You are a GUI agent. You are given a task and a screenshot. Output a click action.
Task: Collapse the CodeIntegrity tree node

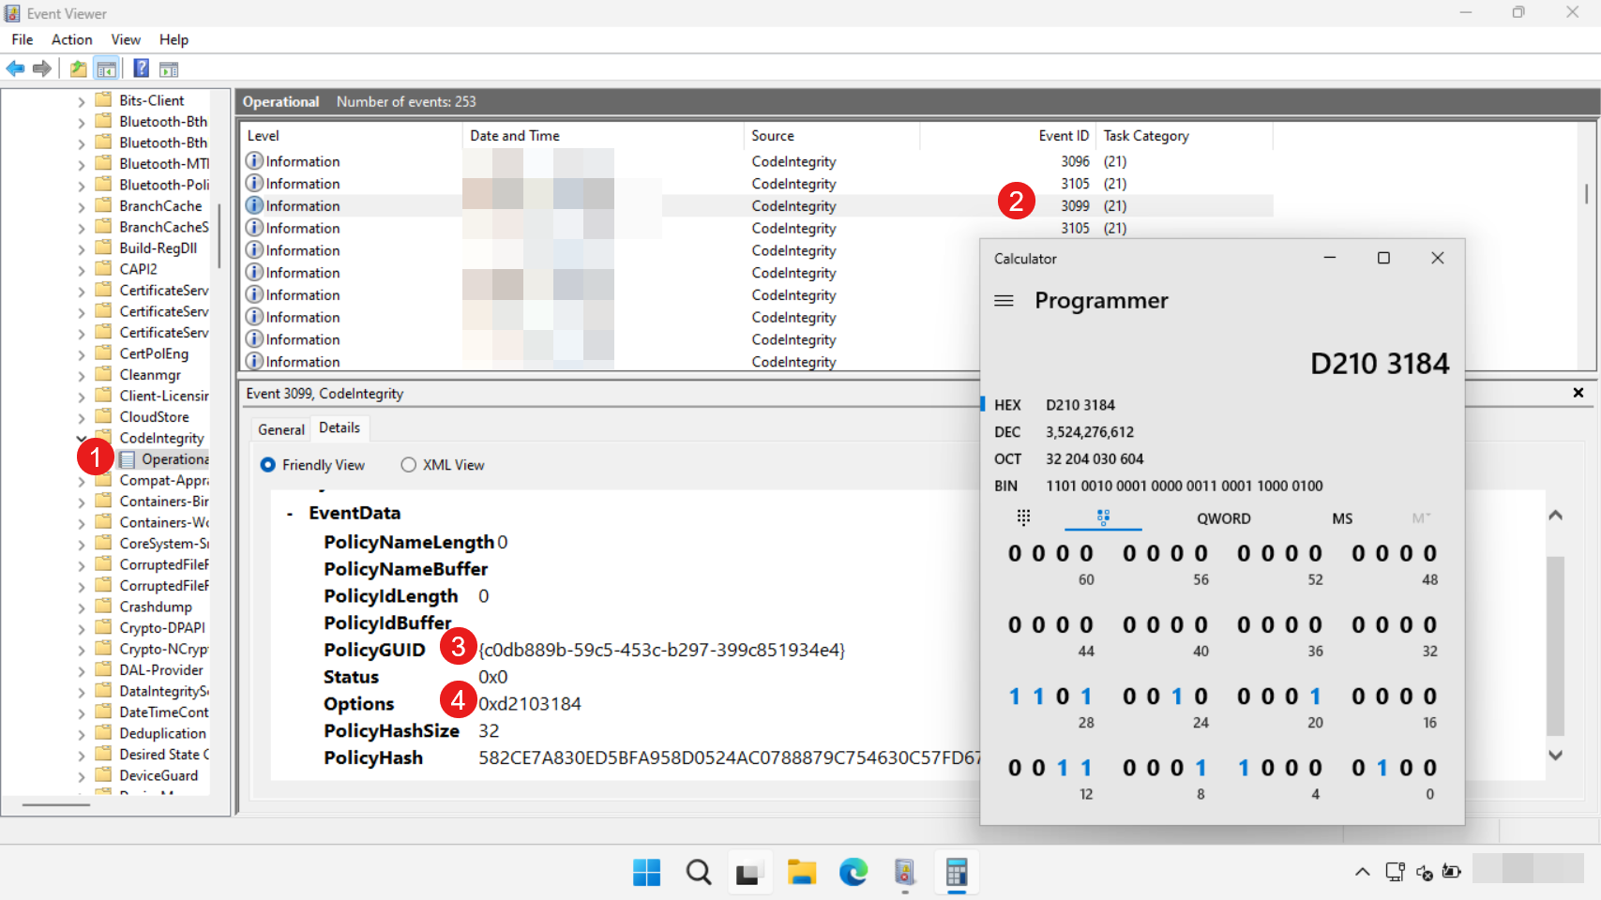(x=82, y=438)
